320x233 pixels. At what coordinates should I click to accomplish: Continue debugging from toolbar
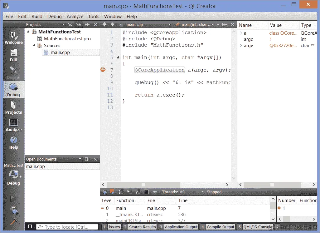pos(104,192)
